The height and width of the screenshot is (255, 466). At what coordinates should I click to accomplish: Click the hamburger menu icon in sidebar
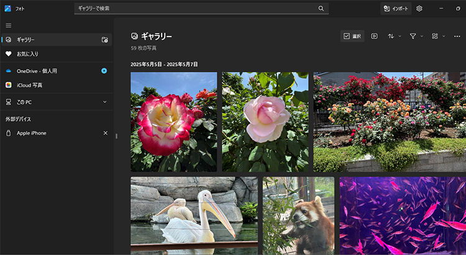click(8, 25)
